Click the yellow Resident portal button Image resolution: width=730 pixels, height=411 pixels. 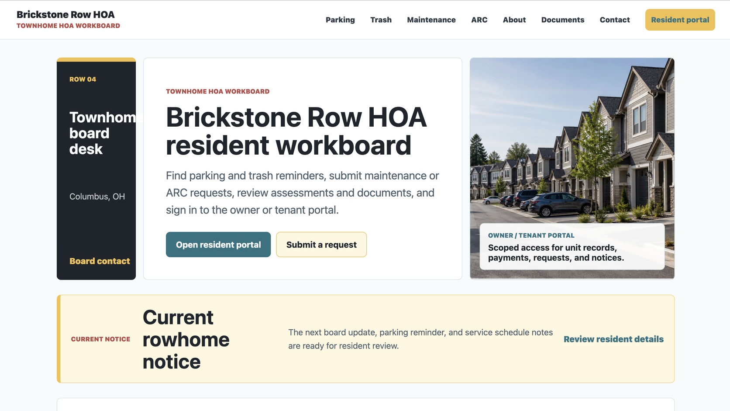tap(680, 20)
